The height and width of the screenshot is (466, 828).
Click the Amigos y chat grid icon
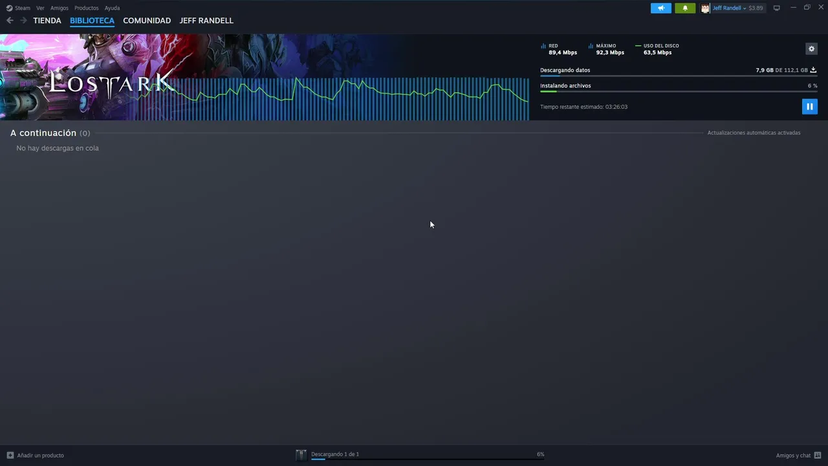(818, 456)
